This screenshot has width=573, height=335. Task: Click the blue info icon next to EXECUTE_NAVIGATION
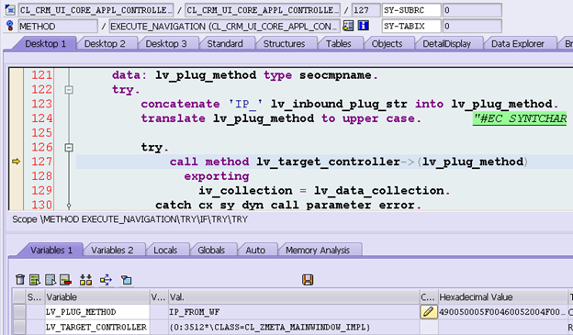(364, 26)
